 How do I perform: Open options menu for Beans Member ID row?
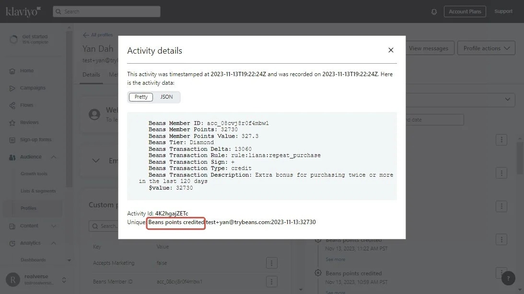tap(271, 282)
